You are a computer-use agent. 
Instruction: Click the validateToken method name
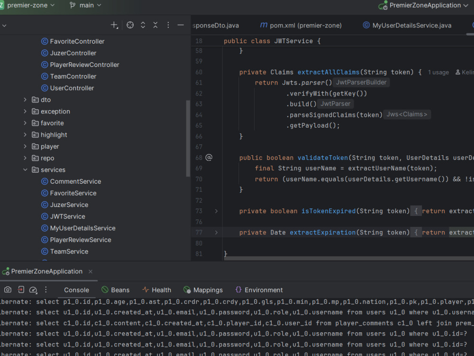322,158
